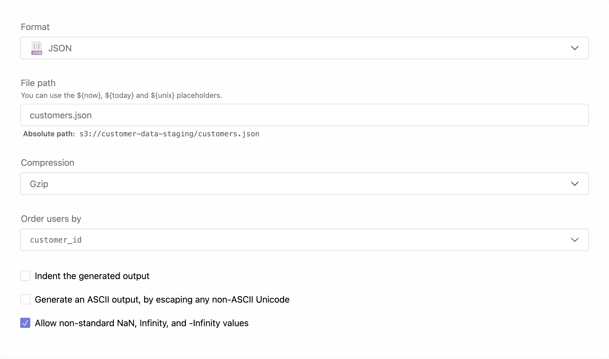Click the JSON file format icon
The image size is (609, 359).
[x=36, y=48]
